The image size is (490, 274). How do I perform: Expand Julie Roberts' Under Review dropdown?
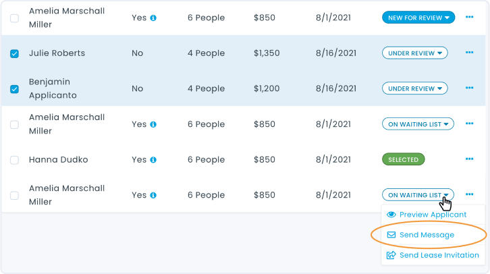[415, 53]
